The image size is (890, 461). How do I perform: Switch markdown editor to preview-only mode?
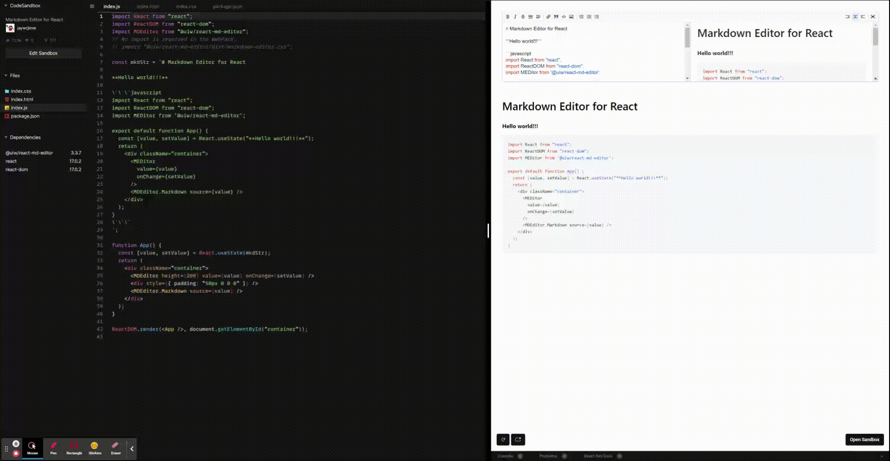coord(863,17)
